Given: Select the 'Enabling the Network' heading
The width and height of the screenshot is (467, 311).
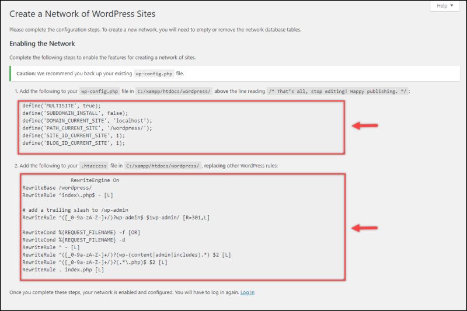Looking at the screenshot, I should click(x=42, y=44).
